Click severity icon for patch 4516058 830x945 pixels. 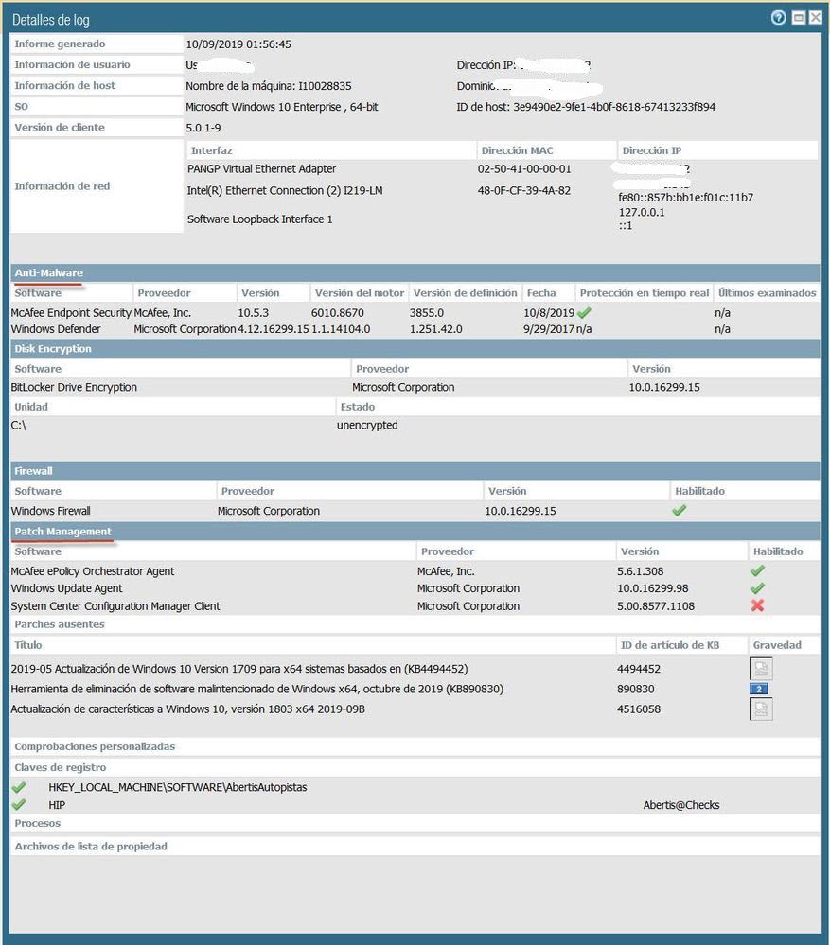[x=760, y=709]
